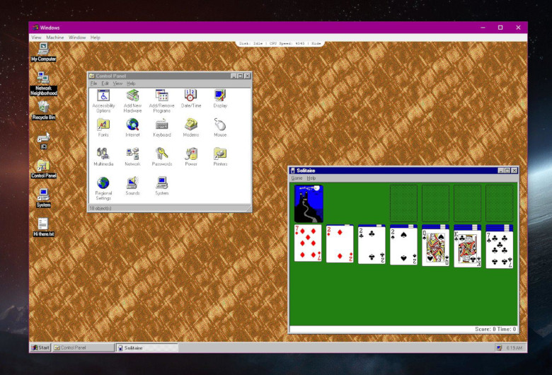Open Network Neighborhood desktop icon

[x=43, y=83]
